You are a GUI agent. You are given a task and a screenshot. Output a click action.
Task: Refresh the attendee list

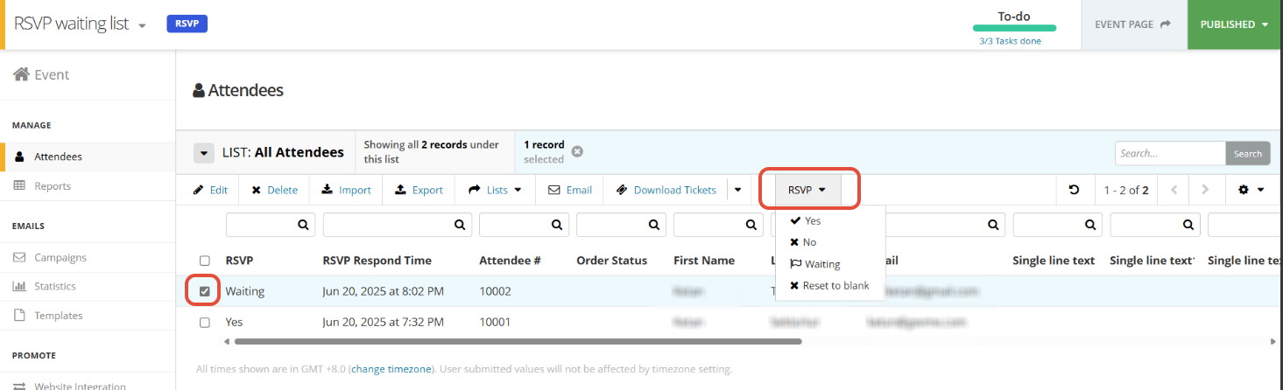click(1075, 190)
